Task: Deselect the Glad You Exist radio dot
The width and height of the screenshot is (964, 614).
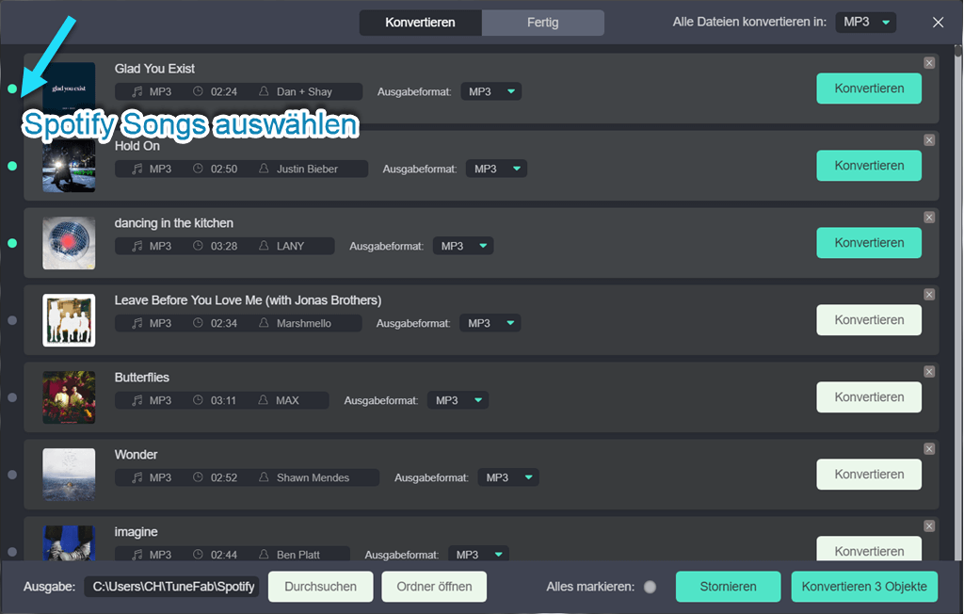Action: 12,89
